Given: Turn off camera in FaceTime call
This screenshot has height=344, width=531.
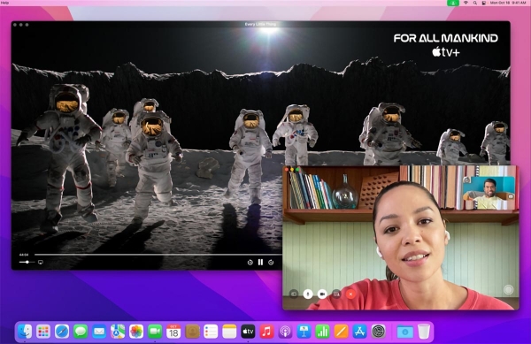Looking at the screenshot, I should pyautogui.click(x=322, y=294).
